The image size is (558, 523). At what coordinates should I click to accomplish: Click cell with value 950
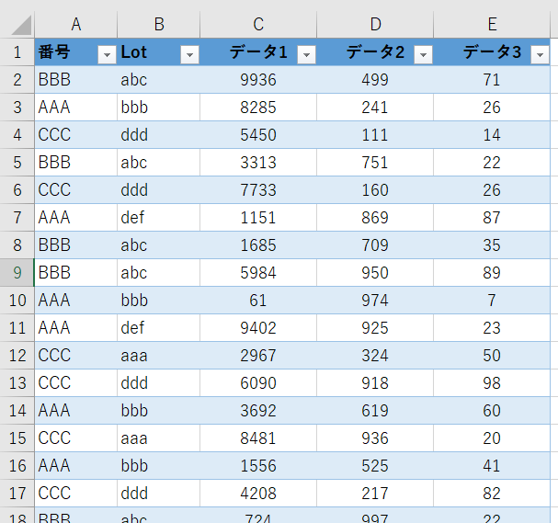(375, 273)
